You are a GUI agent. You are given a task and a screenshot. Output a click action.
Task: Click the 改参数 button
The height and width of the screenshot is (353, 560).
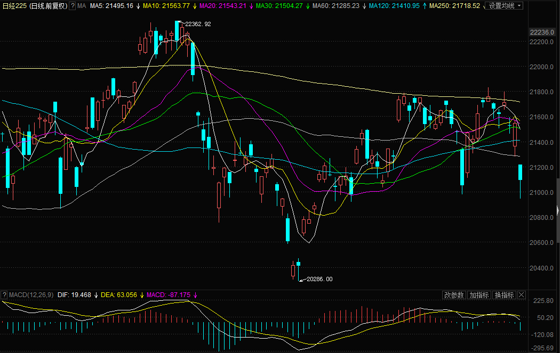point(454,295)
